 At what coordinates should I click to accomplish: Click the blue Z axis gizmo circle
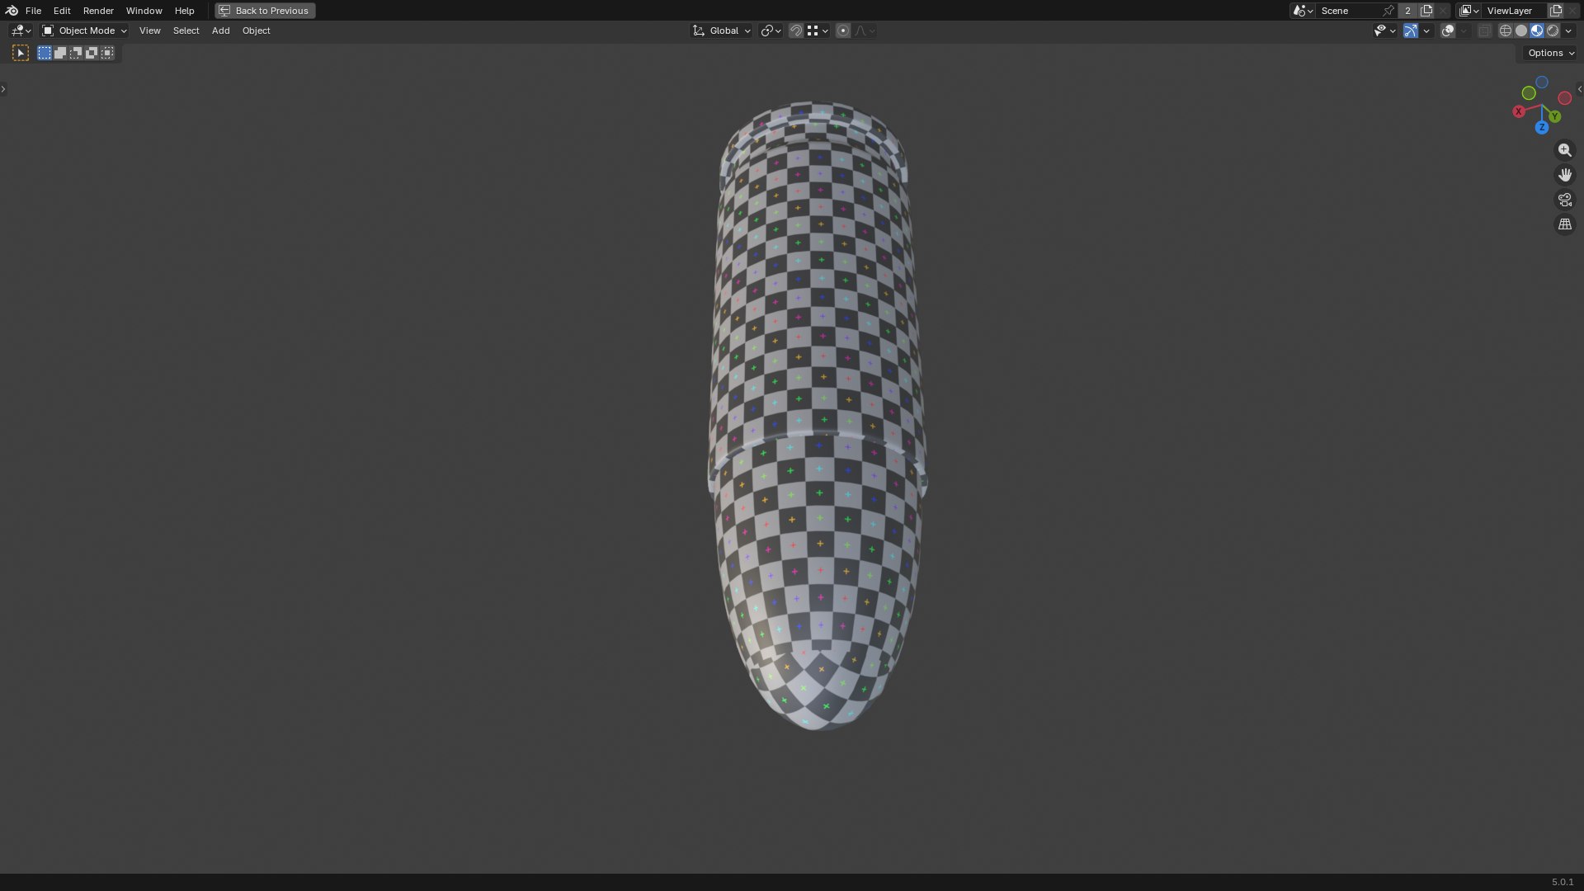click(x=1541, y=128)
